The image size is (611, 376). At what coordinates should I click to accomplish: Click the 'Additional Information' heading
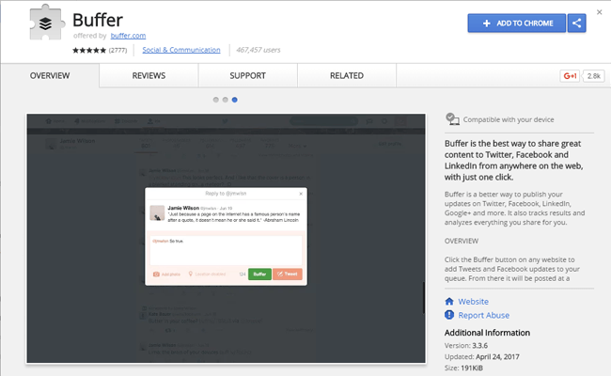(487, 333)
